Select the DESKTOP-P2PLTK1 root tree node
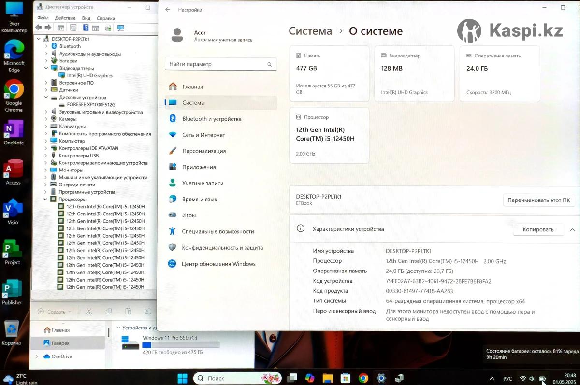The height and width of the screenshot is (385, 580). (x=71, y=39)
